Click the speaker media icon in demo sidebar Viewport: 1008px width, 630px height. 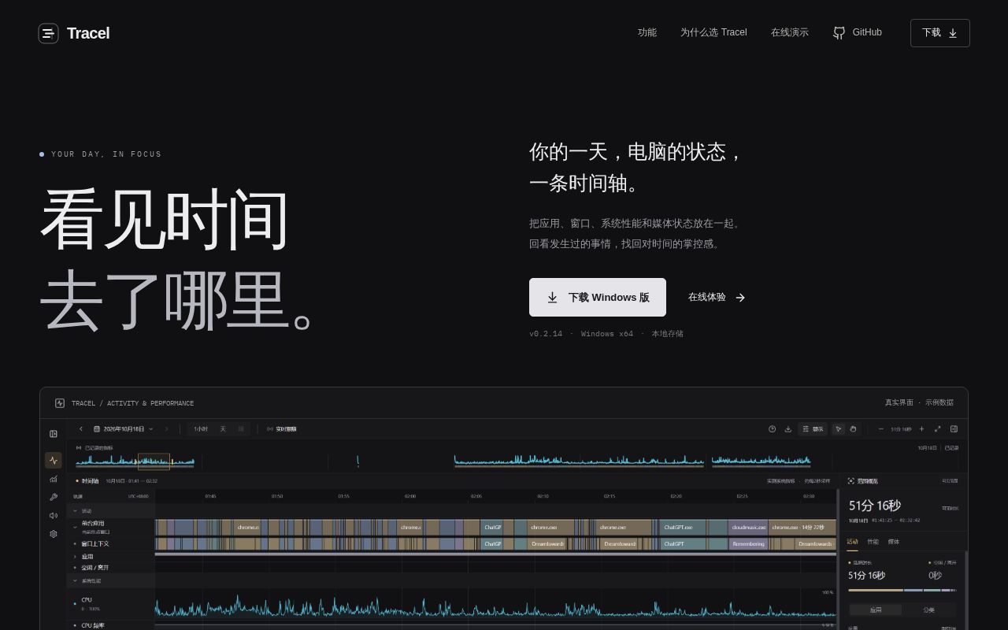[54, 516]
